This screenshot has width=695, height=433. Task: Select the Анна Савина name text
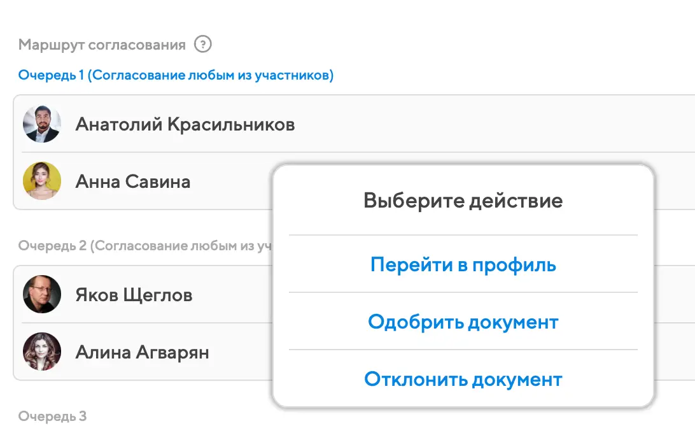[x=132, y=181]
